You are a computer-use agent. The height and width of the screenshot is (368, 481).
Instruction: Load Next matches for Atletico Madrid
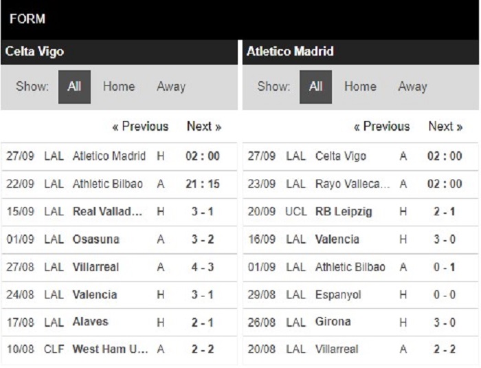point(445,127)
